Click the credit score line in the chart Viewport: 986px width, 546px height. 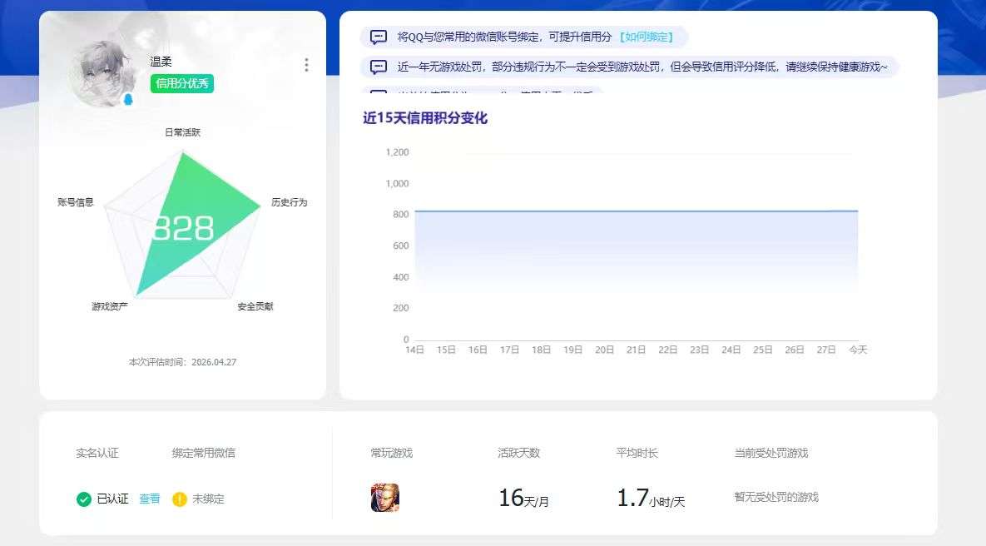click(x=632, y=211)
